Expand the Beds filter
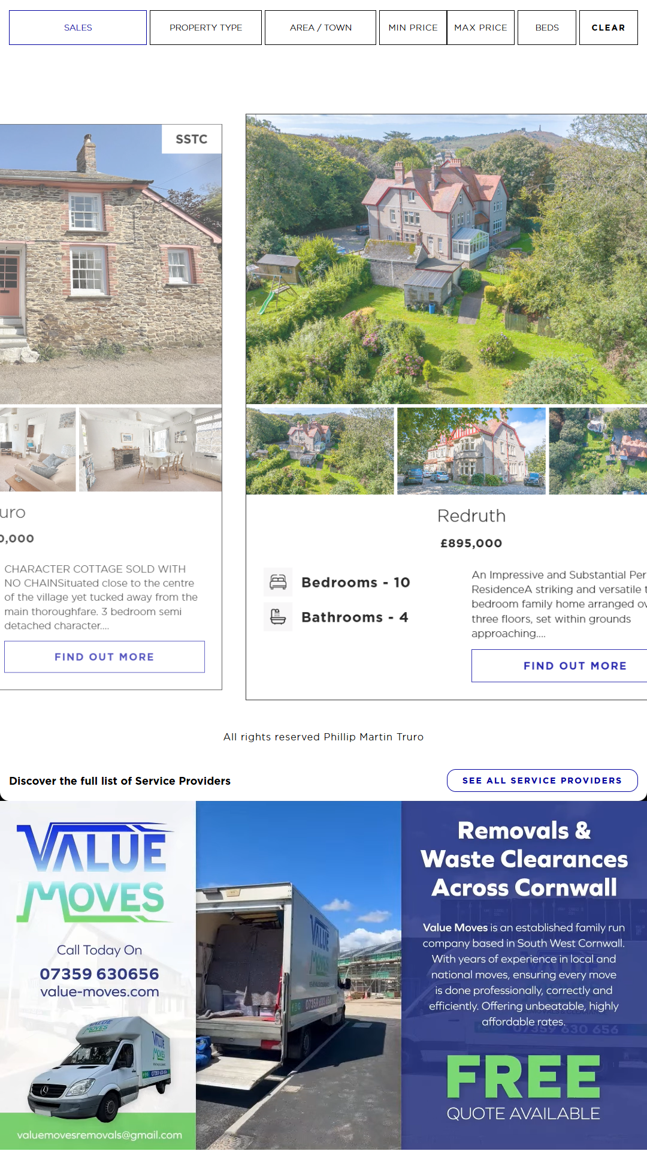This screenshot has height=1151, width=647. 547,28
